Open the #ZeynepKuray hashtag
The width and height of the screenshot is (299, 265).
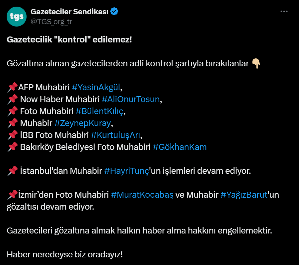83,123
